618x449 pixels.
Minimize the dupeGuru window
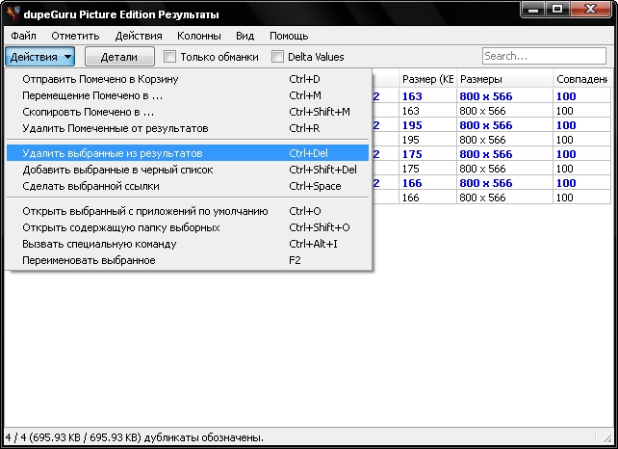coord(533,10)
